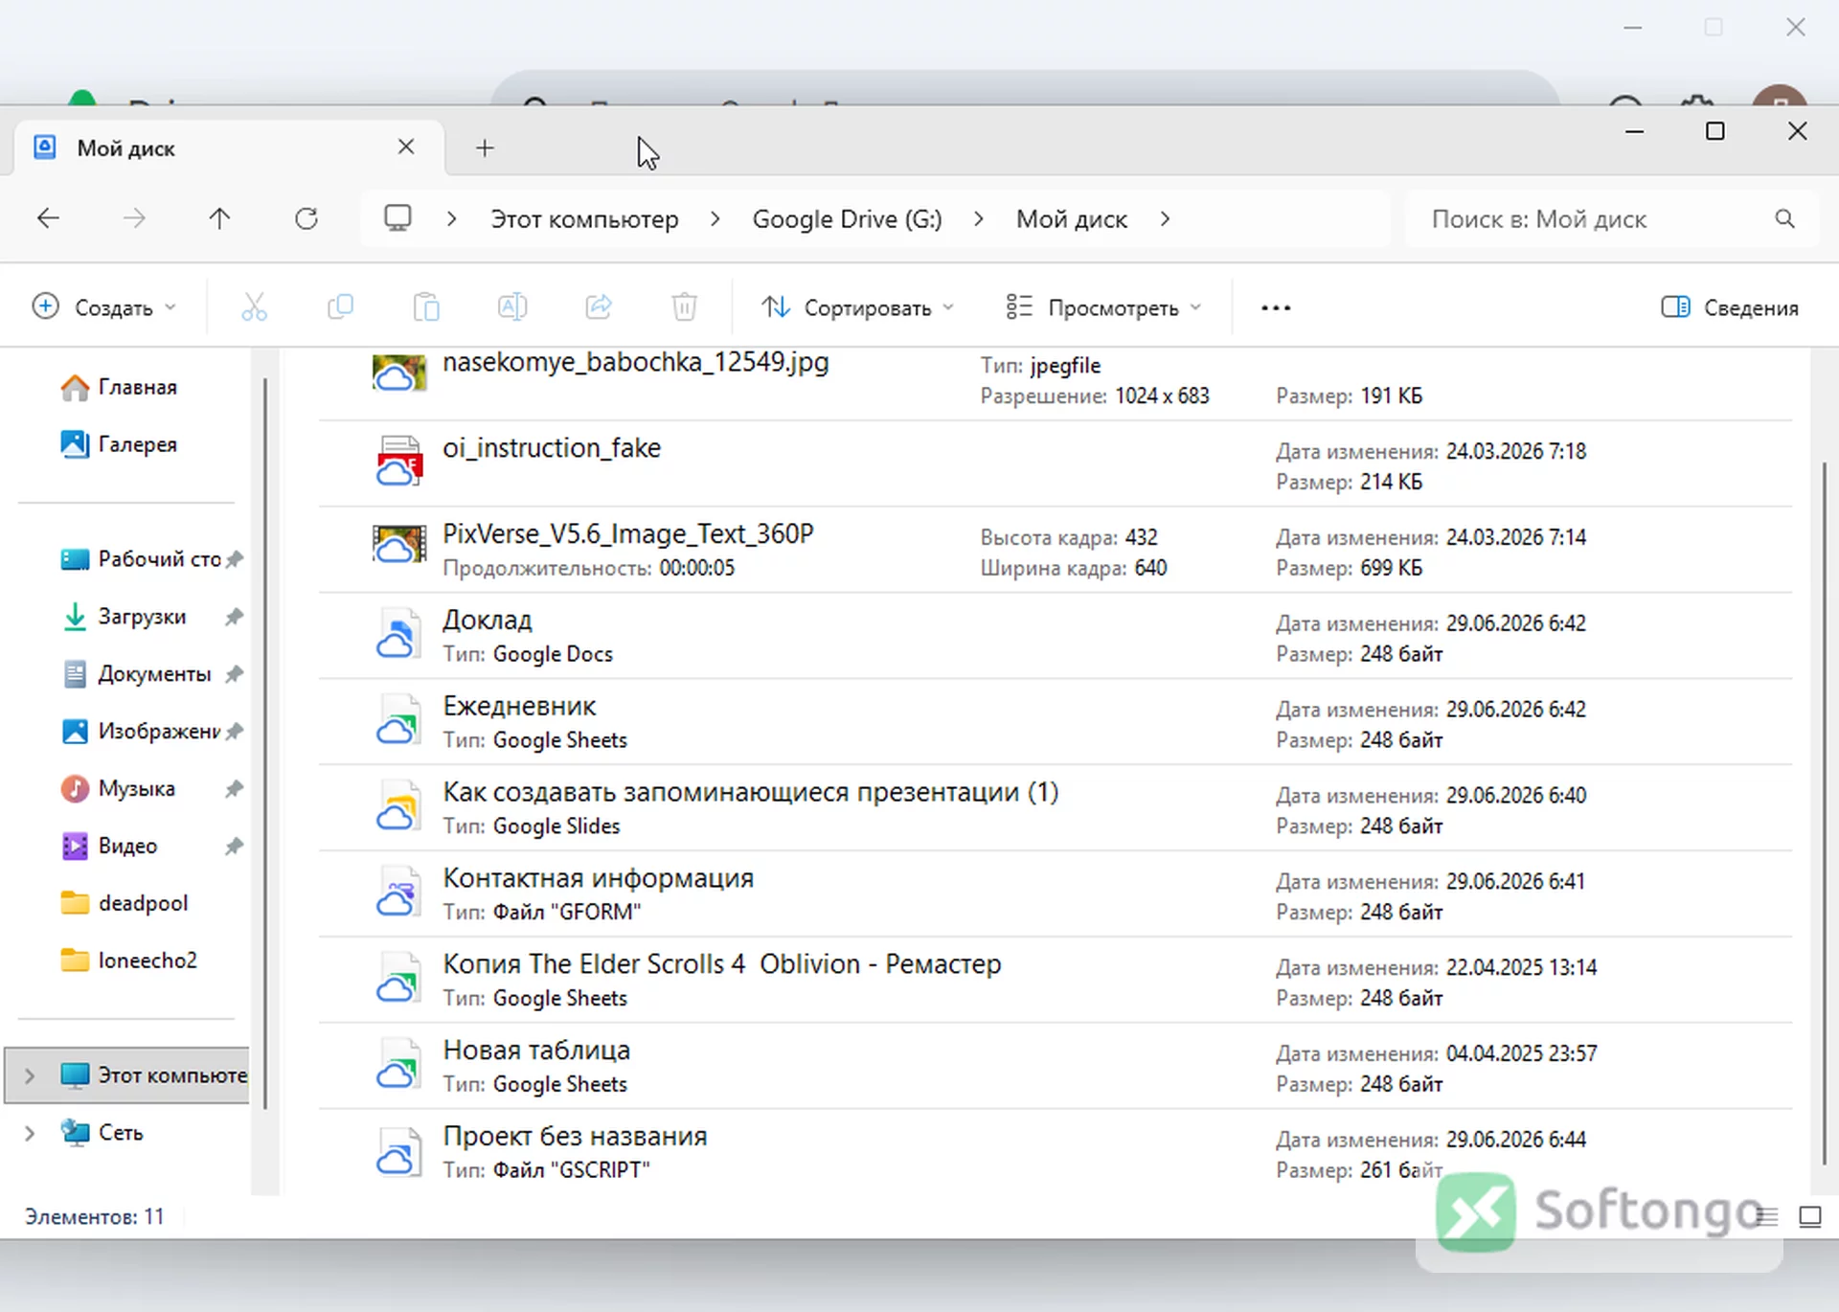Expand chevron after Этот компьютер breadcrumb
Image resolution: width=1839 pixels, height=1312 pixels.
click(x=715, y=219)
